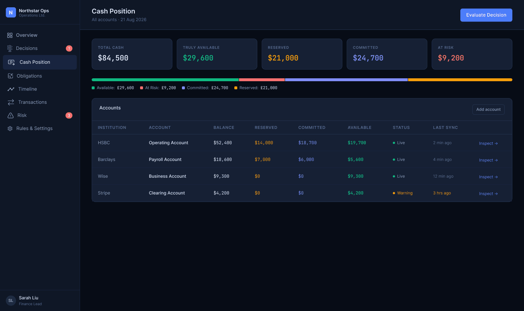The height and width of the screenshot is (311, 524).
Task: Click the $52,400 balance value
Action: (223, 143)
